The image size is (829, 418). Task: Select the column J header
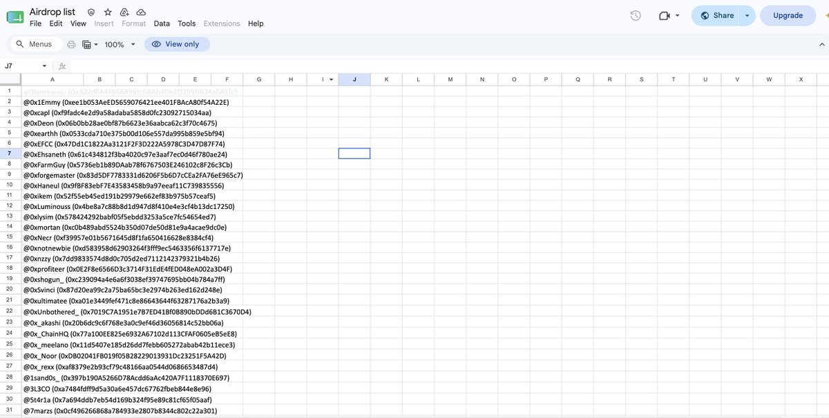354,79
